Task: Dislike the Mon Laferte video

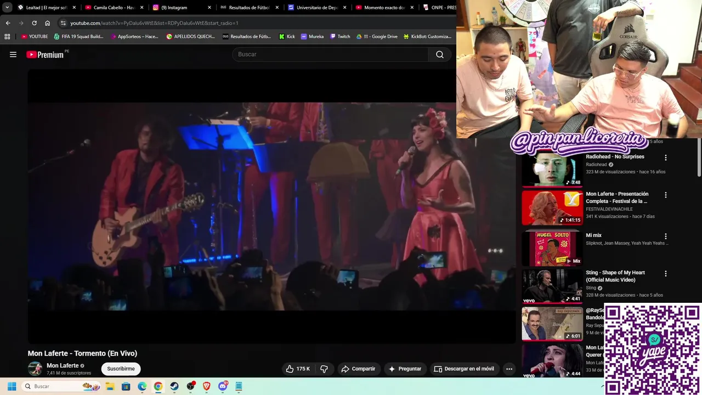Action: click(x=324, y=369)
